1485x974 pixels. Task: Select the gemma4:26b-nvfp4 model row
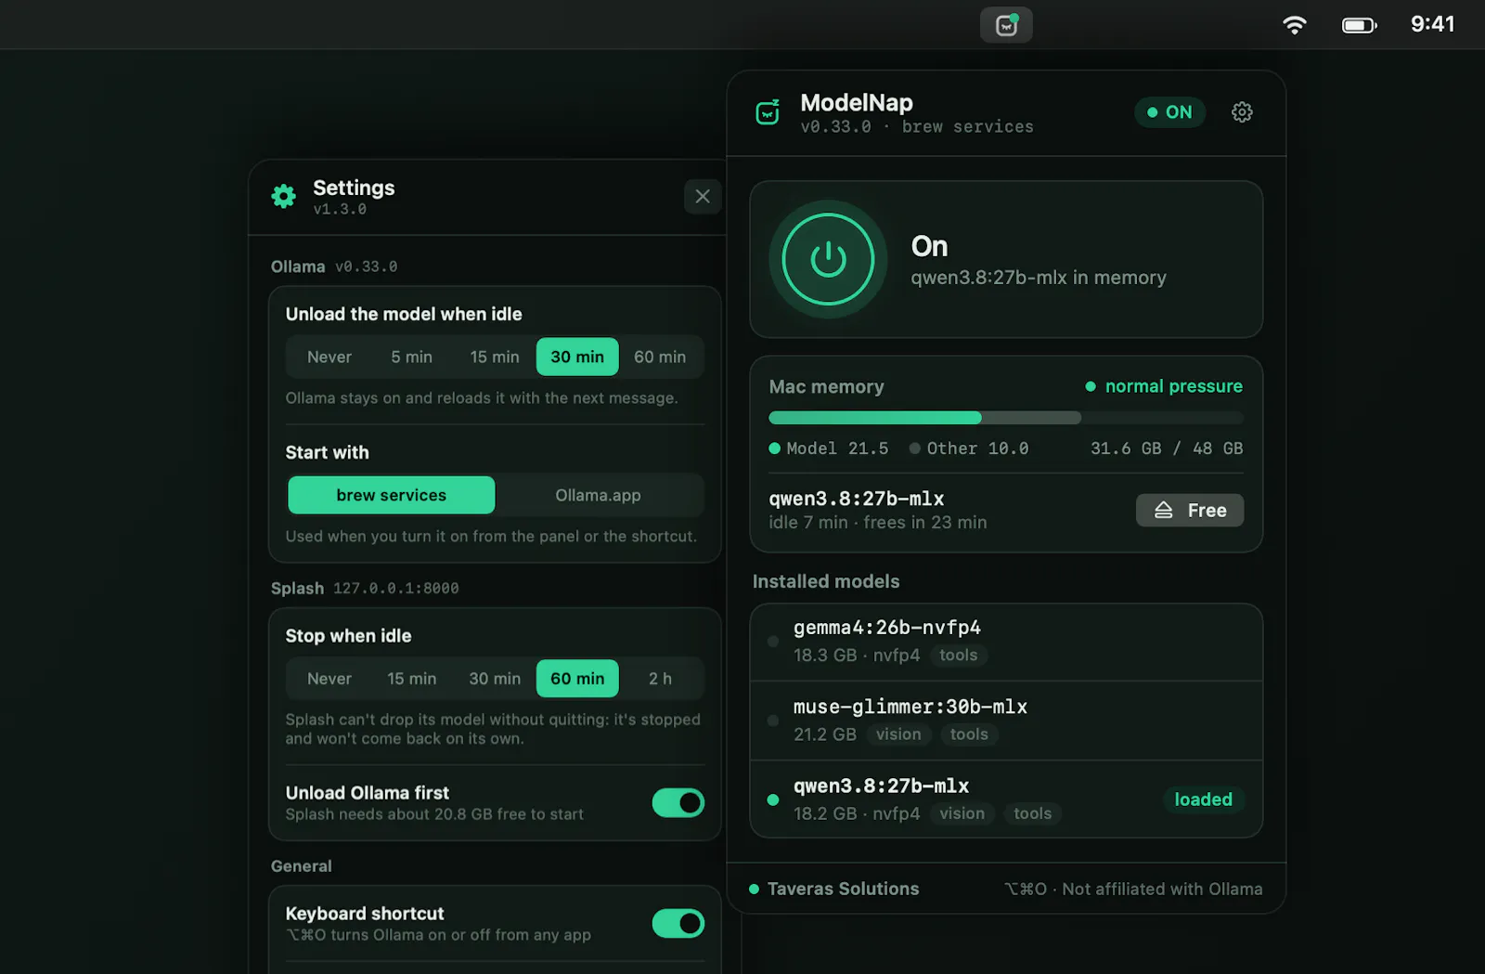click(x=1006, y=642)
